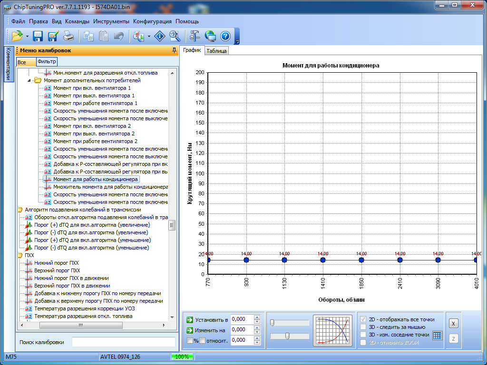Open the settings tools (hammer and wrench) icon

point(195,36)
